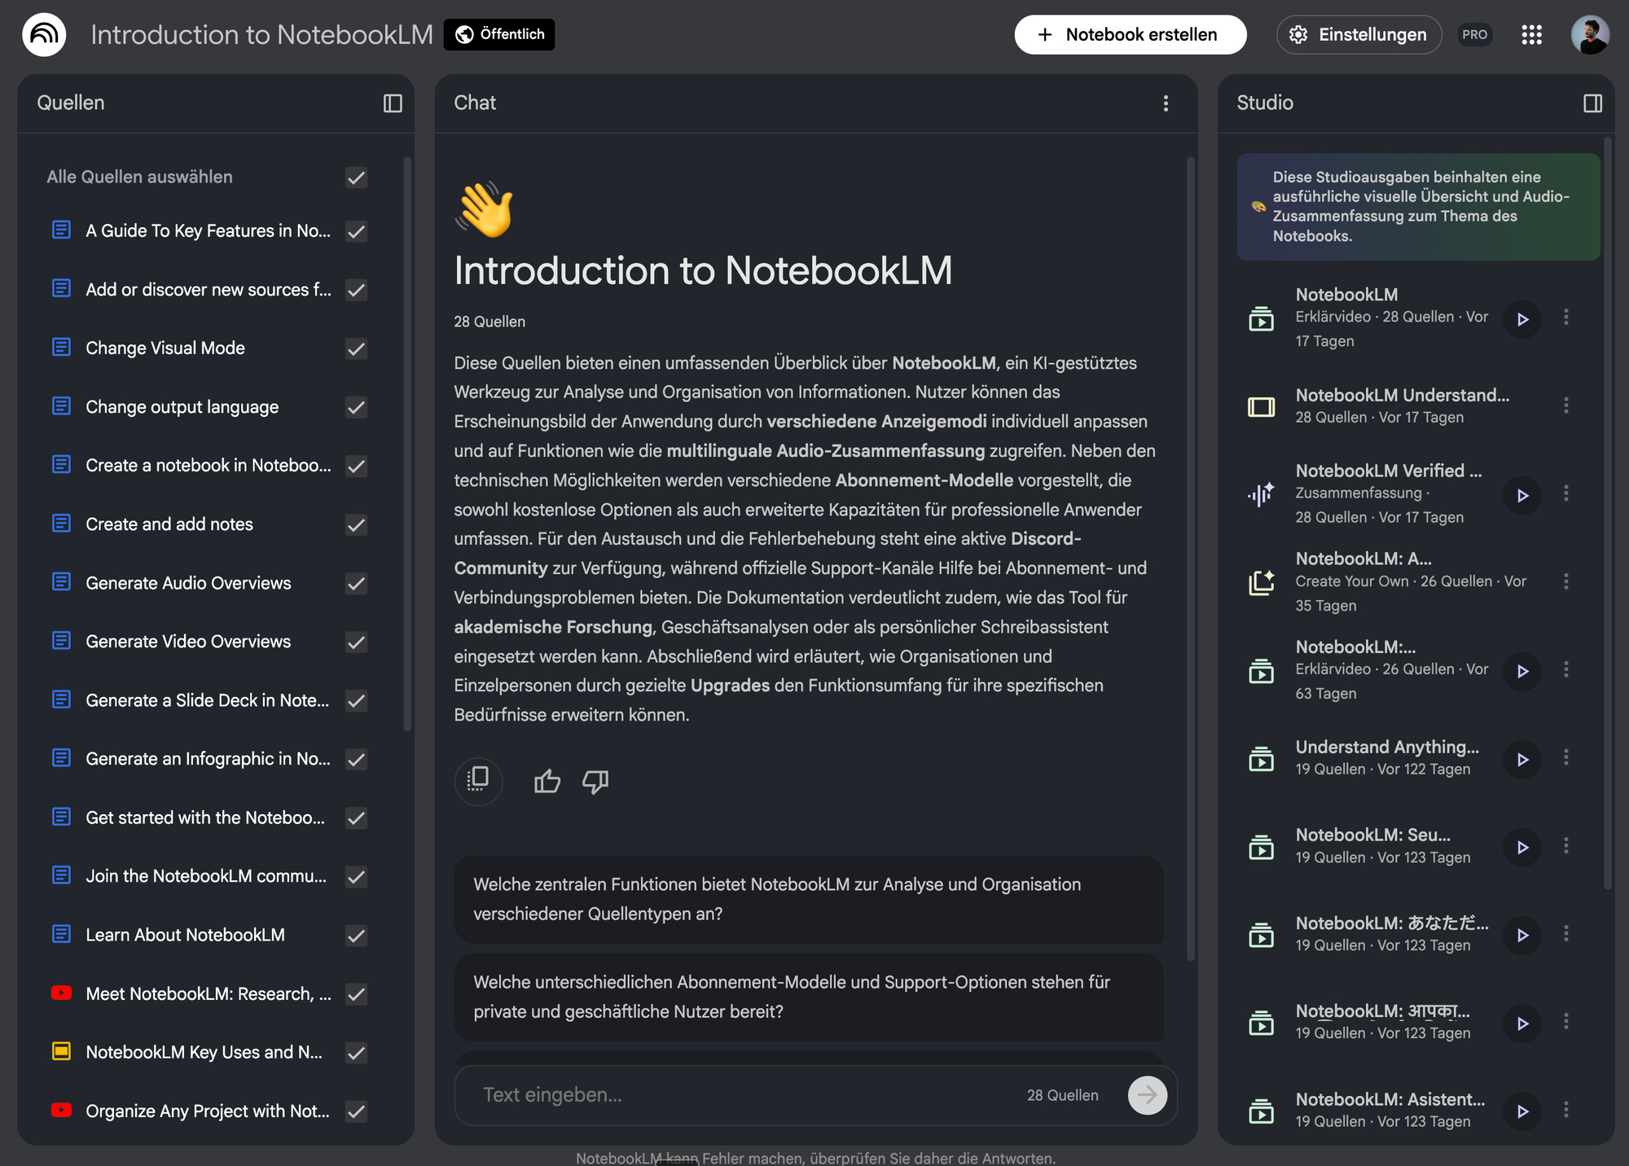Collapse the Studio panel with sidebar icon

tap(1592, 103)
